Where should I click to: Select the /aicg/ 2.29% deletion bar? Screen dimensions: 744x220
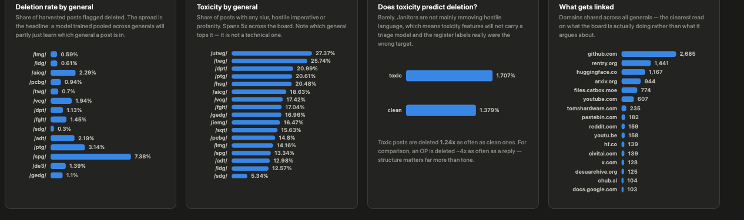point(63,73)
